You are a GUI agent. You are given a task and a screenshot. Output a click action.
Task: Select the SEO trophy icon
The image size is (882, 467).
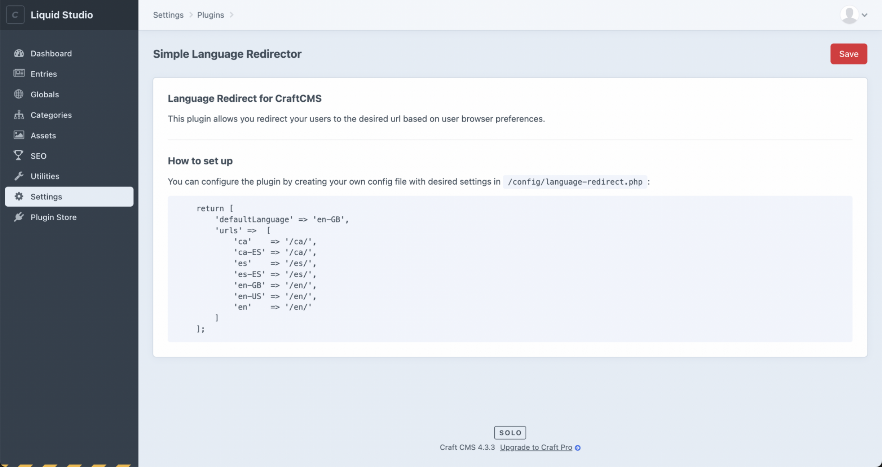18,156
